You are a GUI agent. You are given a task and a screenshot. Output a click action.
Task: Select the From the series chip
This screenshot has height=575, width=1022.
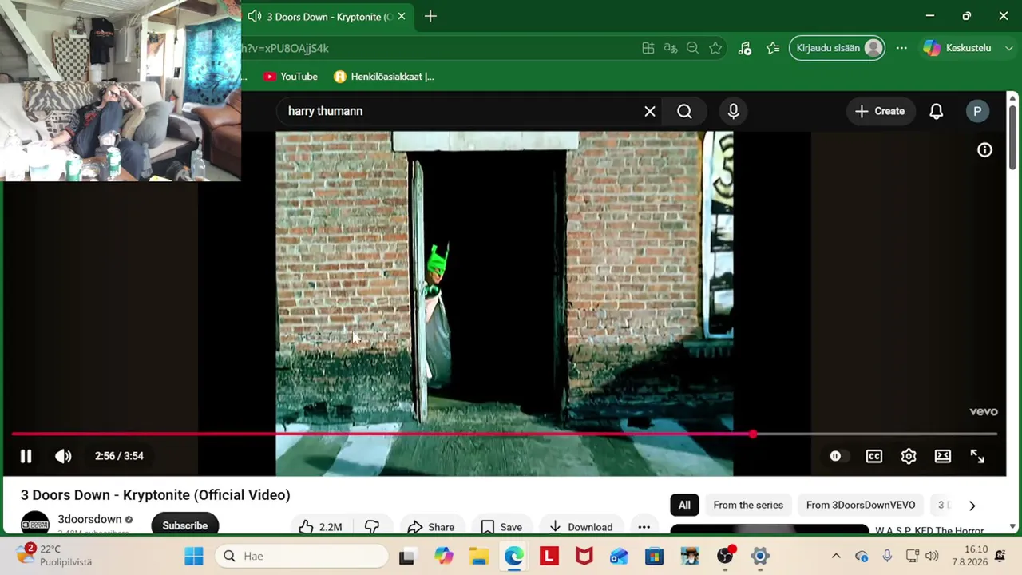(748, 505)
